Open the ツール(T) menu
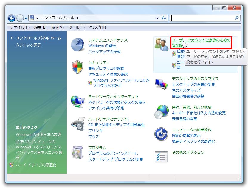 pos(76,27)
